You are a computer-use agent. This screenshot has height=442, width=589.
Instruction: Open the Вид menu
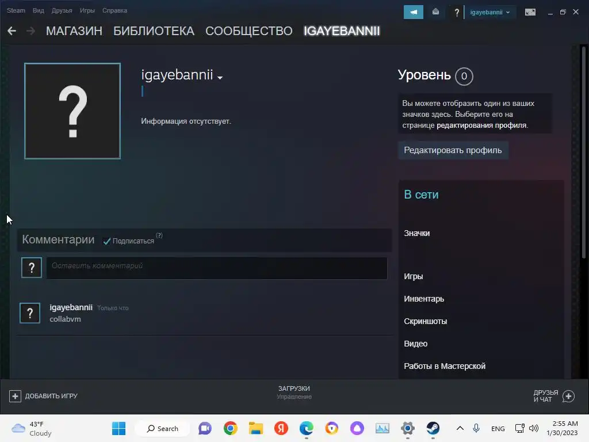pyautogui.click(x=39, y=10)
